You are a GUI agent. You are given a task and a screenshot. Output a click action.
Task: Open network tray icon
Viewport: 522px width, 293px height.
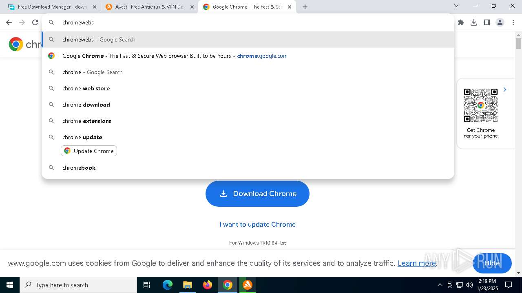[460, 285]
